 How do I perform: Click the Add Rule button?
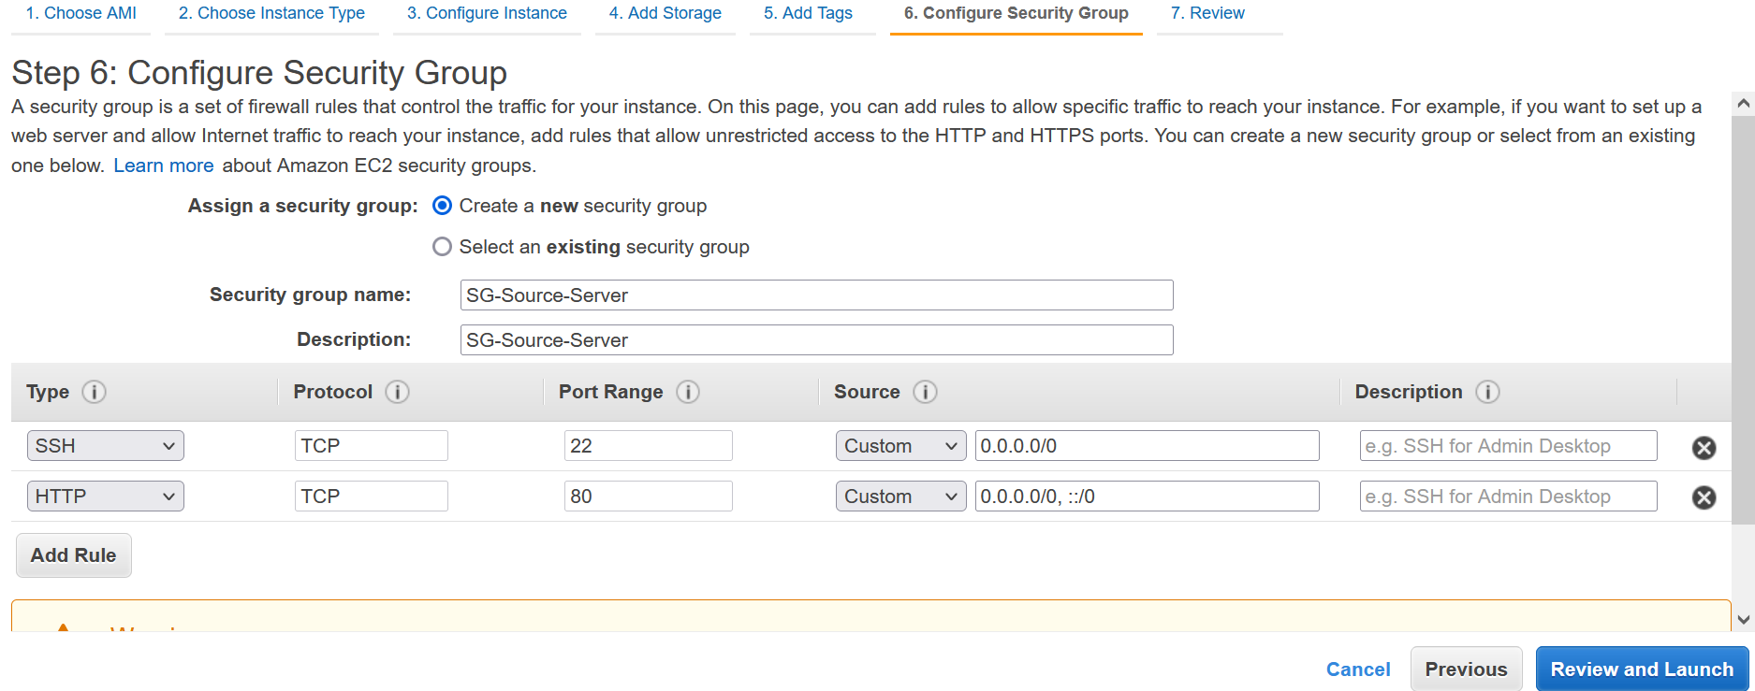click(x=74, y=555)
